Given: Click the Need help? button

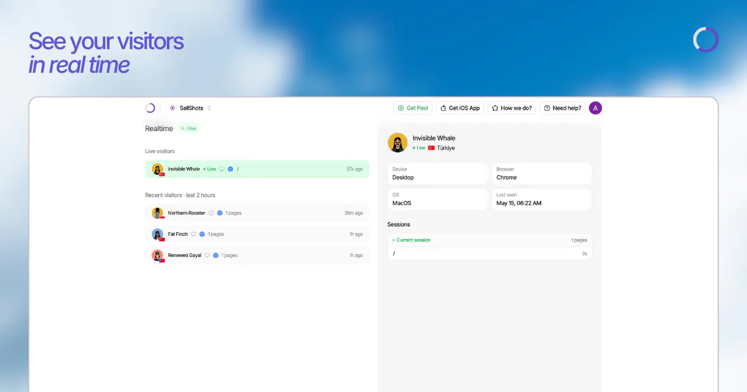Looking at the screenshot, I should pyautogui.click(x=562, y=108).
